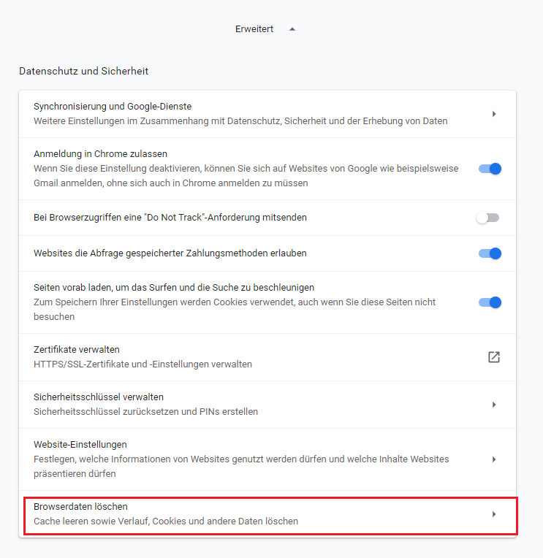This screenshot has height=558, width=543.
Task: Disable Seiten vorab laden toggle
Action: 490,302
